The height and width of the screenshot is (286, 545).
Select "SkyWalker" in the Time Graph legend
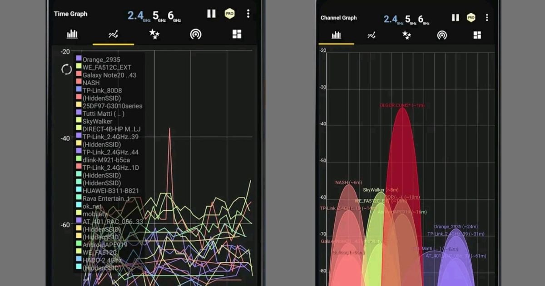coord(97,121)
